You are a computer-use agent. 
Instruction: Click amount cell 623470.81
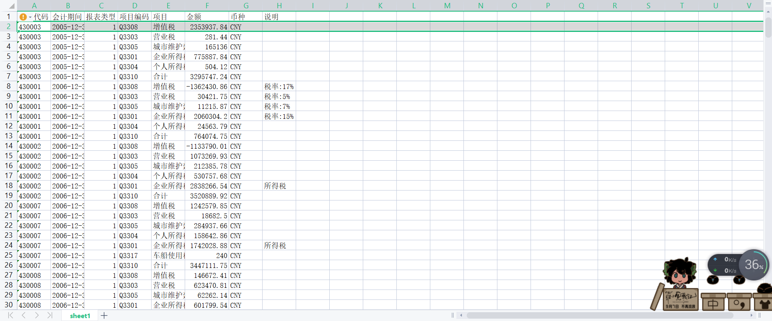point(207,285)
